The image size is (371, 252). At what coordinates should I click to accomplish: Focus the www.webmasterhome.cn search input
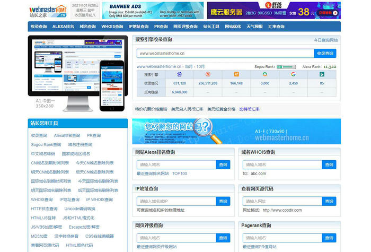coord(225,54)
